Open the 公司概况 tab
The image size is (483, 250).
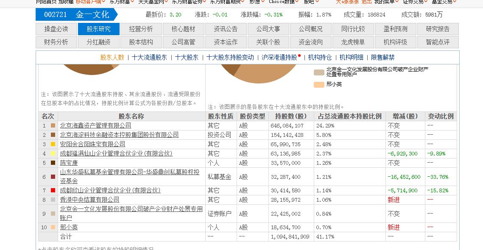[x=310, y=29]
